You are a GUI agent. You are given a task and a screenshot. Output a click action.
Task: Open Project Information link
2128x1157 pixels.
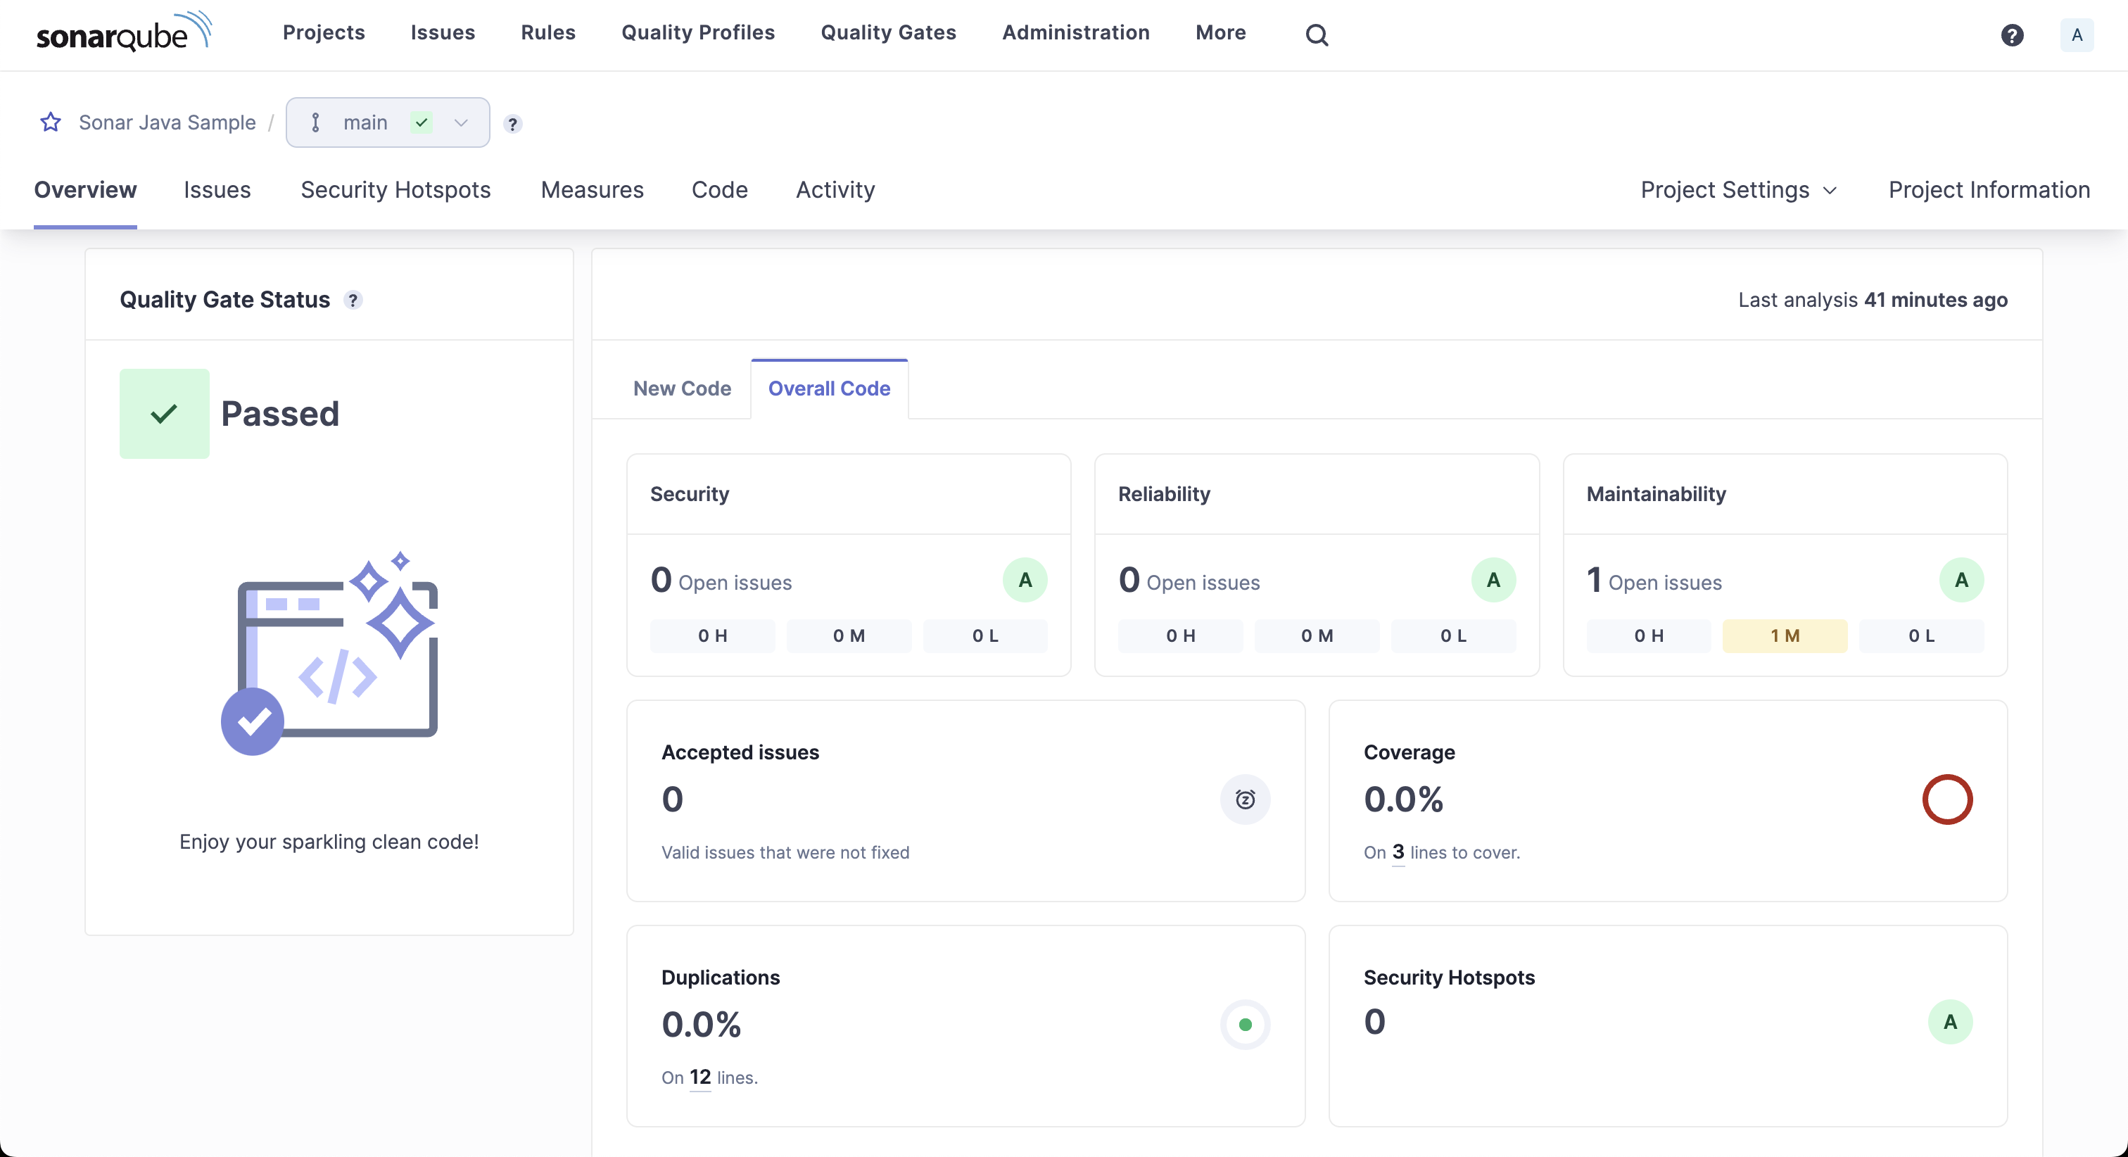[x=1989, y=190]
